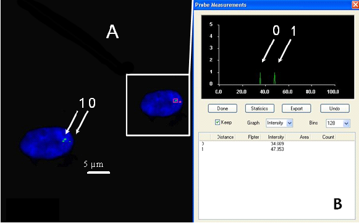
Task: Click the green peak near 36 in graph
Action: 260,78
